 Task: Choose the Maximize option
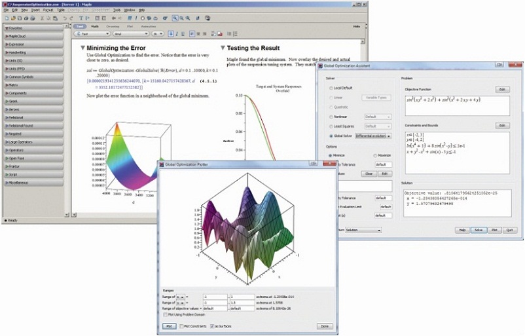375,155
